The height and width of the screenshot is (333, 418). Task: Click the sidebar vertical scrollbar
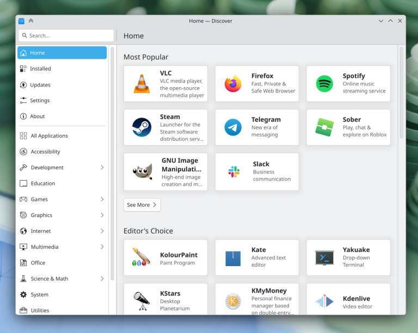coord(112,164)
